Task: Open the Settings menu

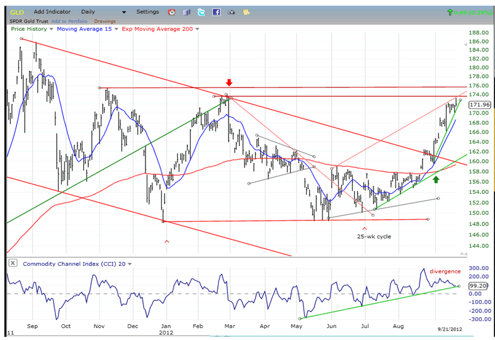Action: coord(148,12)
